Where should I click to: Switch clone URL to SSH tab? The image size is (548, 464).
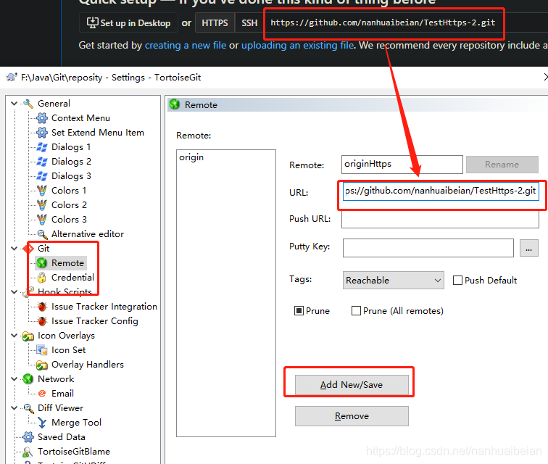(249, 22)
